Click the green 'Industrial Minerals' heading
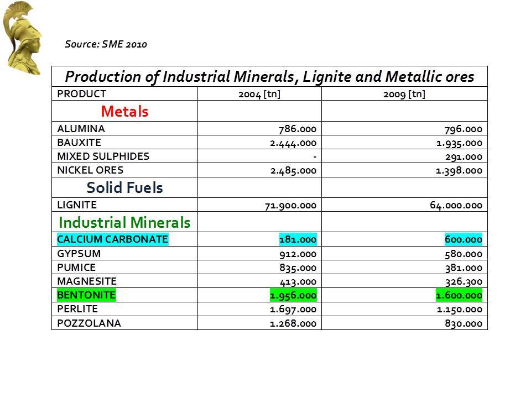The image size is (531, 398). click(x=124, y=222)
